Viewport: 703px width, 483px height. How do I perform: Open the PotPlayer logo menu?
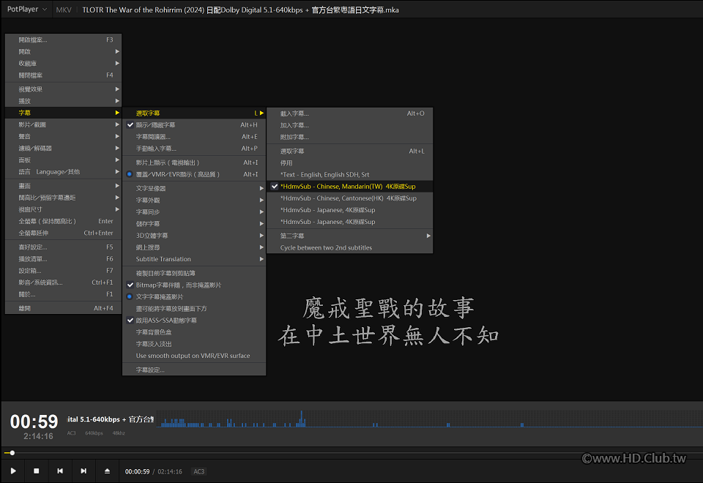click(x=27, y=10)
